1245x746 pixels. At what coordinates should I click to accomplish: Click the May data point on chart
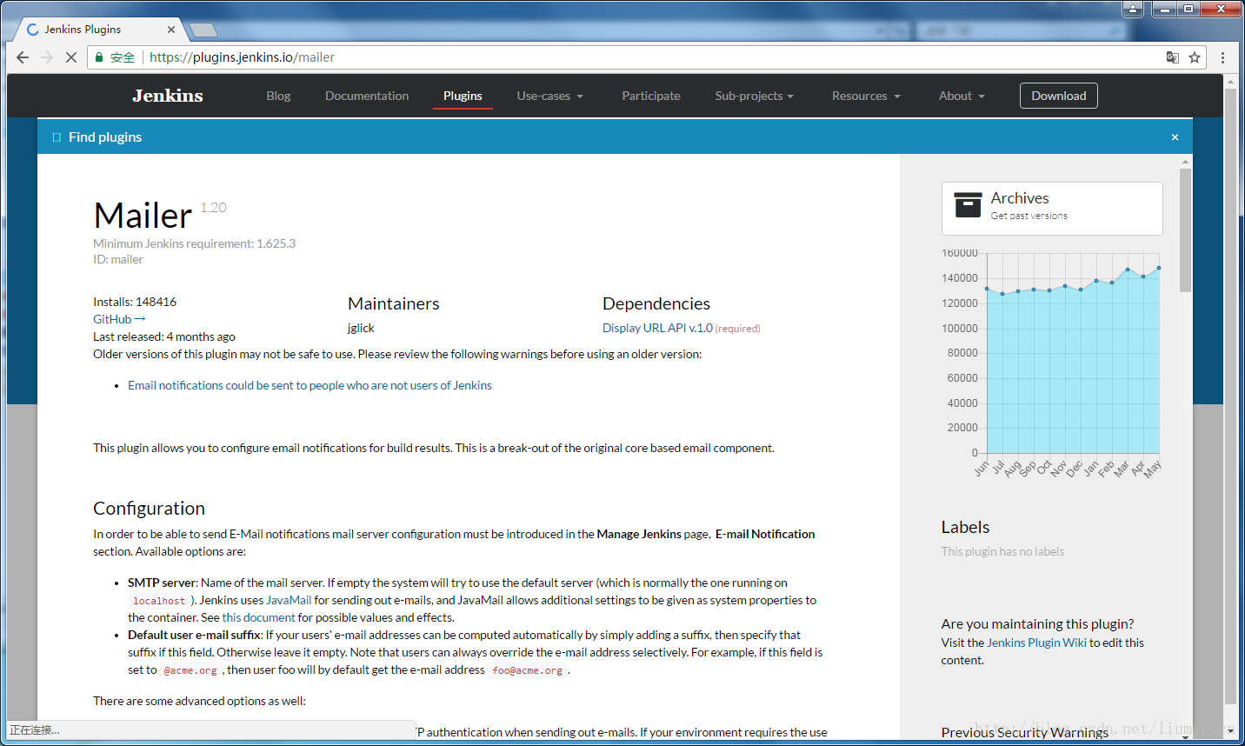pyautogui.click(x=1159, y=268)
